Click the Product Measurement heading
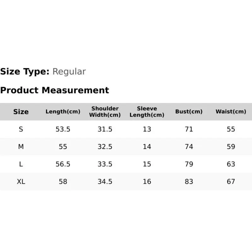This screenshot has height=252, width=252. click(x=54, y=90)
